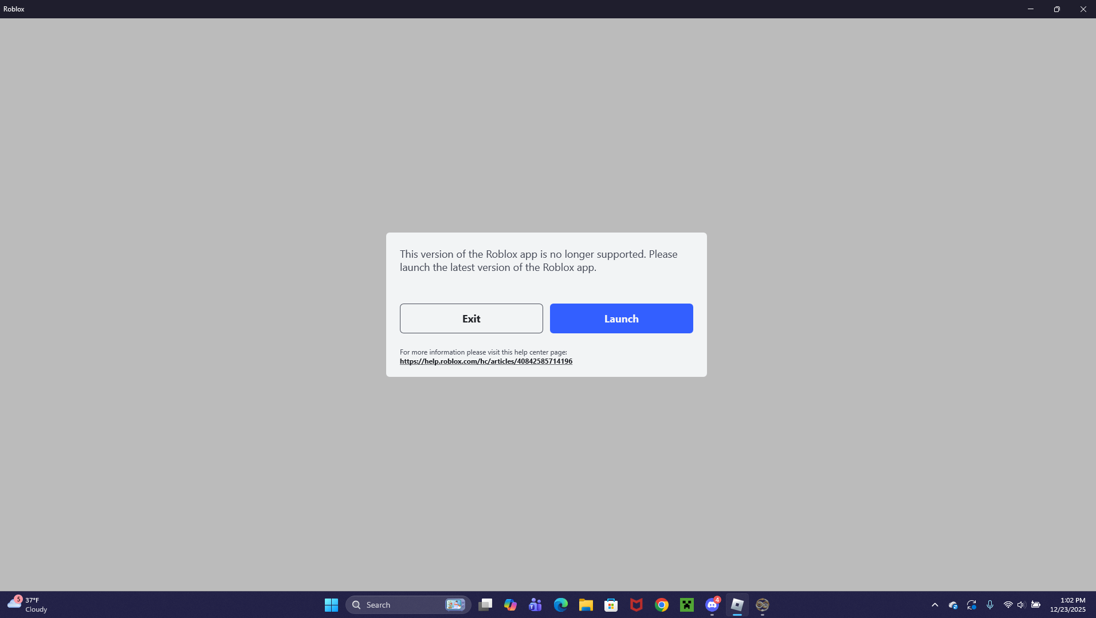Expand hidden system tray icons
The height and width of the screenshot is (618, 1096).
(934, 604)
